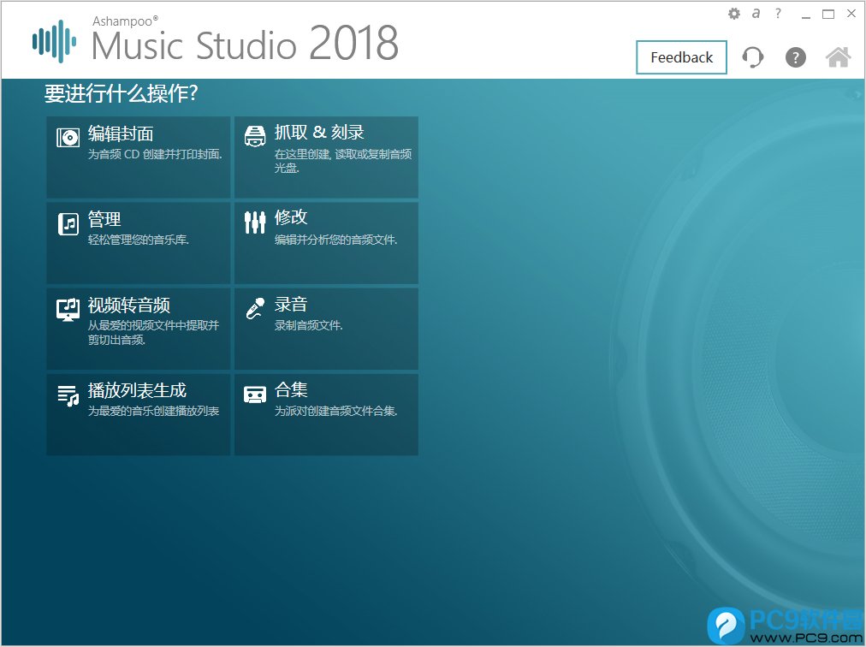Open the 录音 title
The width and height of the screenshot is (866, 647).
[291, 304]
